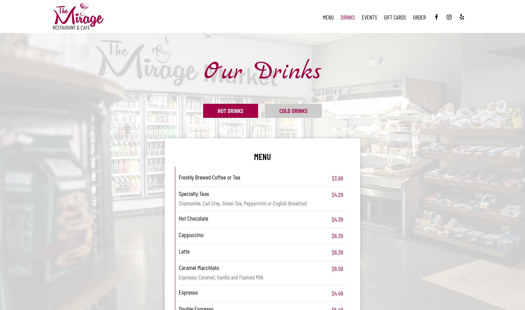
Task: Open The Mirage Instagram icon
Action: (x=449, y=17)
